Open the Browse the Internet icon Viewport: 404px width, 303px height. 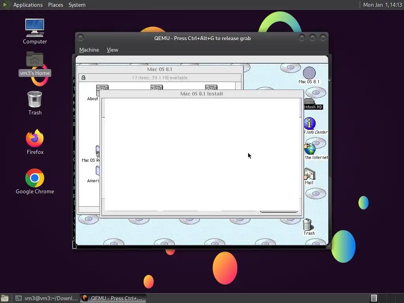[x=316, y=151]
